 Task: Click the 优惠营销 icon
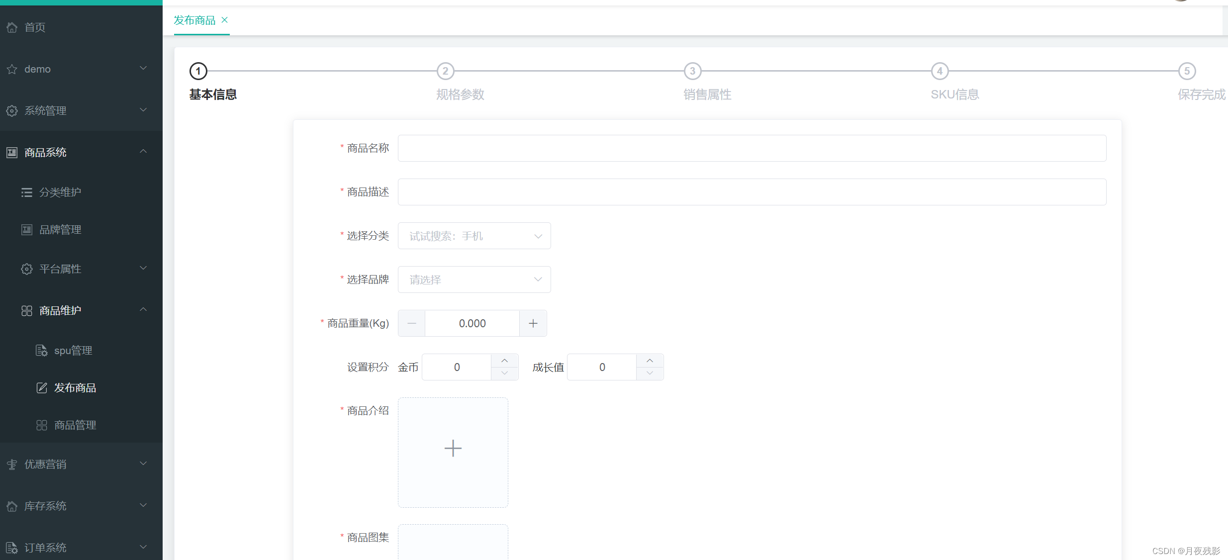pyautogui.click(x=12, y=464)
